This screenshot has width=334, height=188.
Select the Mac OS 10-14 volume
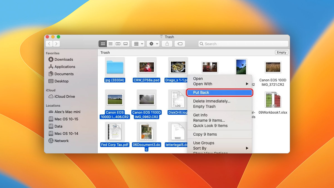tap(63, 133)
